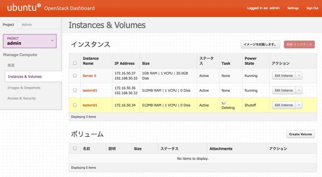Click the Sign Out link
The image size is (322, 177).
[x=312, y=8]
